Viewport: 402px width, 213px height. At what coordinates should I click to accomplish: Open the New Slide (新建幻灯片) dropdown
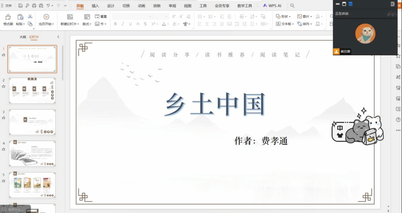[71, 24]
